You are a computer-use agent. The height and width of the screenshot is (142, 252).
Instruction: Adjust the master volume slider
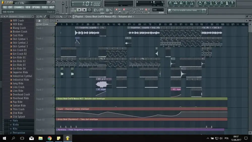point(63,5)
